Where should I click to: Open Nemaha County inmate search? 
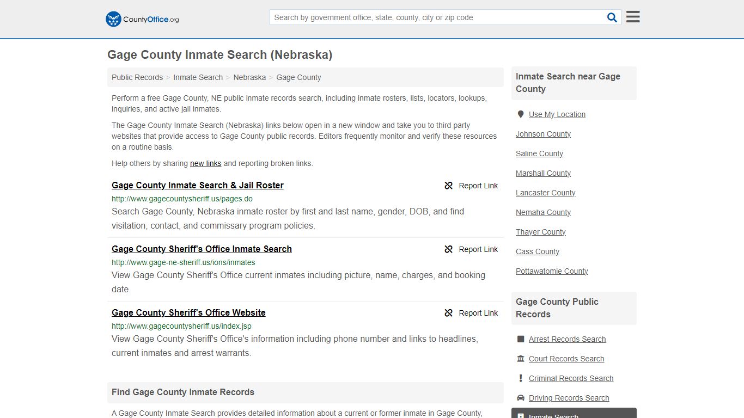click(543, 212)
